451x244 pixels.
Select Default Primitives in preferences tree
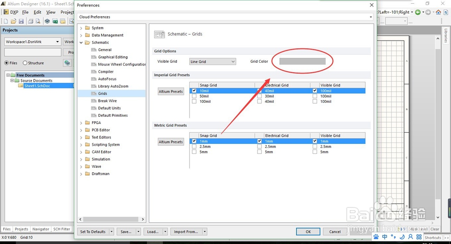tap(113, 115)
